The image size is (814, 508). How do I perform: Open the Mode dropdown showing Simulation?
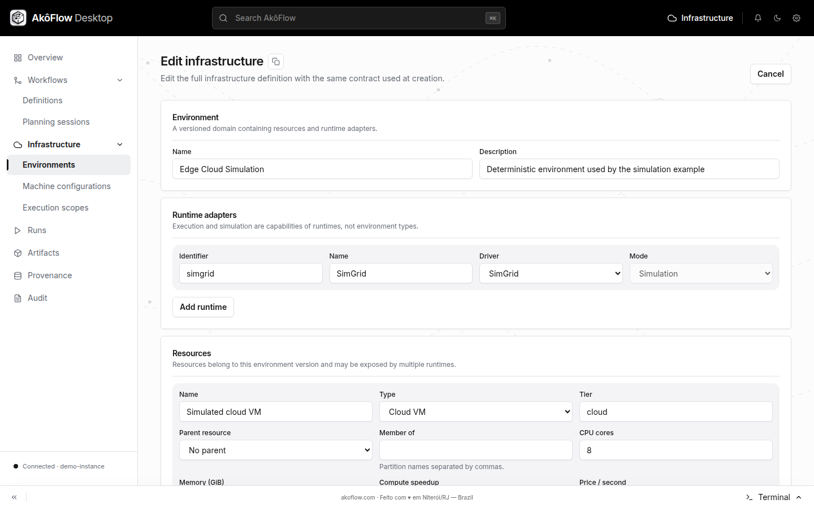point(701,274)
